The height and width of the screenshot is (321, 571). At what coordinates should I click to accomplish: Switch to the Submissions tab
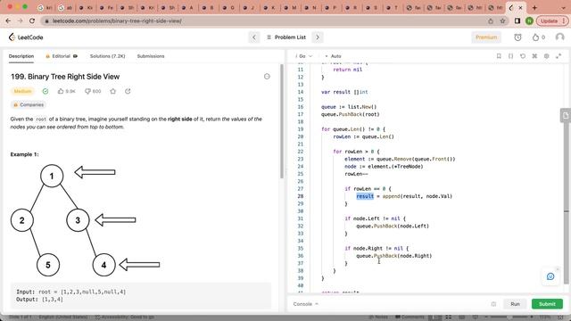pyautogui.click(x=151, y=56)
